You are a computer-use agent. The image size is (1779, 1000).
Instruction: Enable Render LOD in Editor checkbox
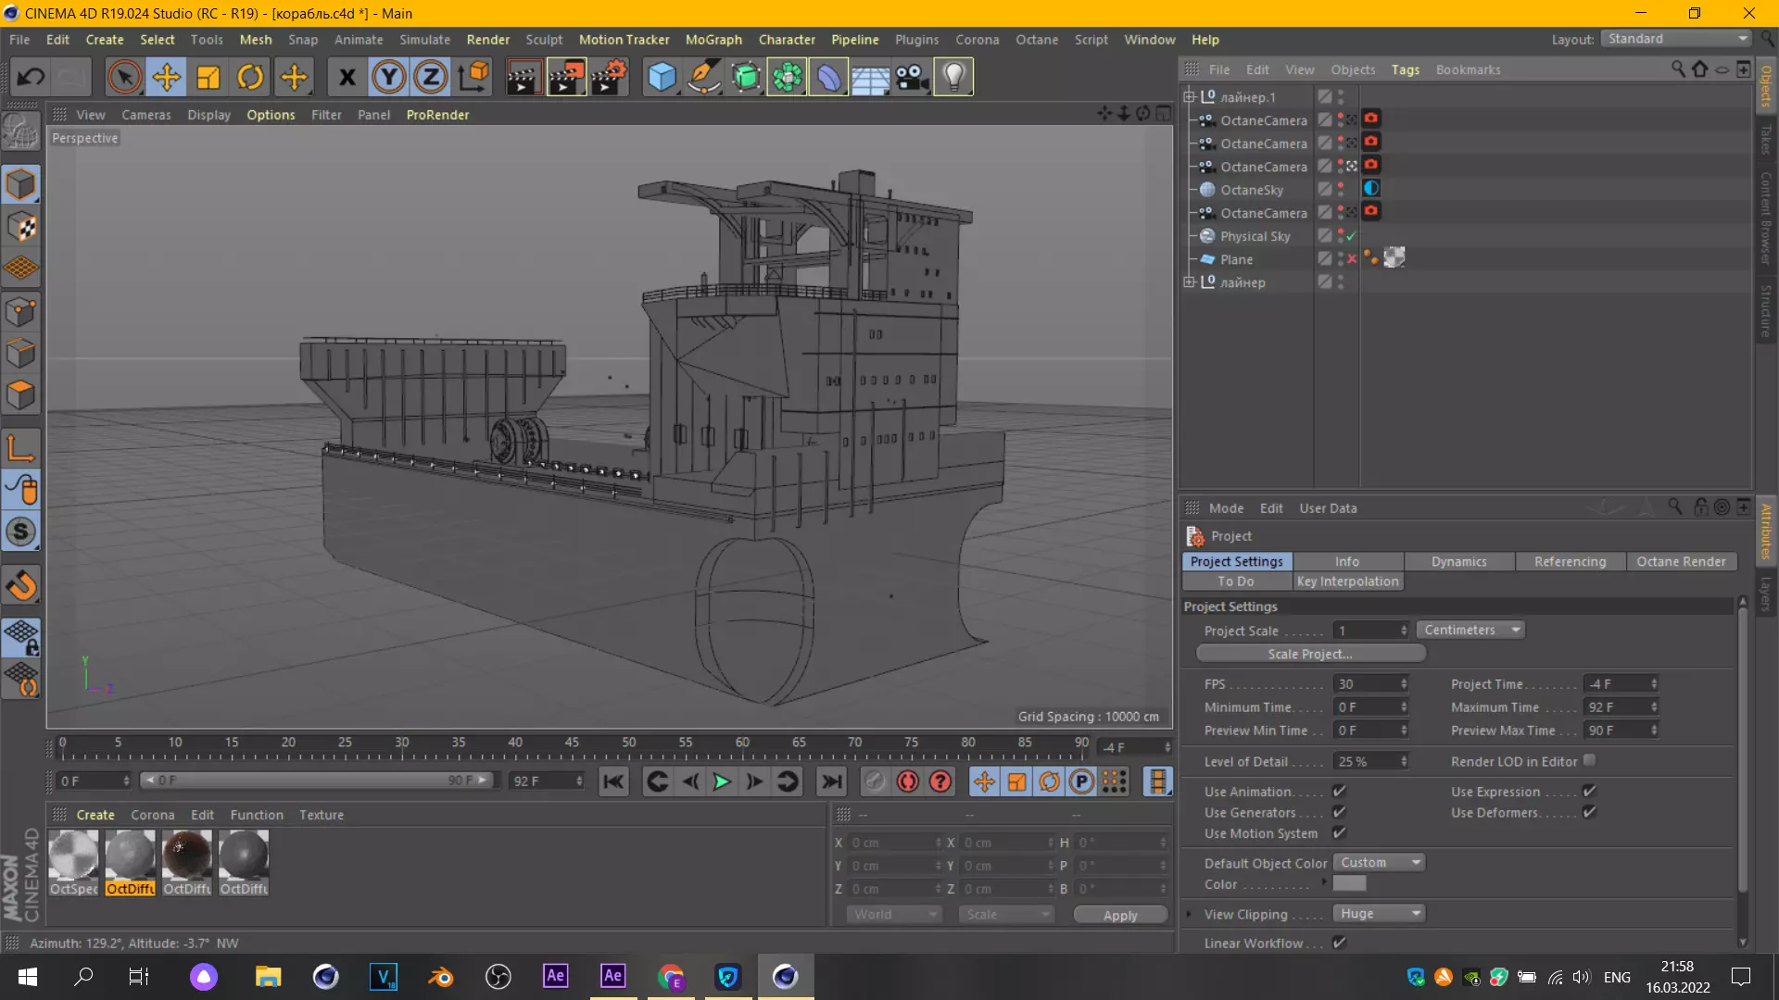(x=1589, y=760)
